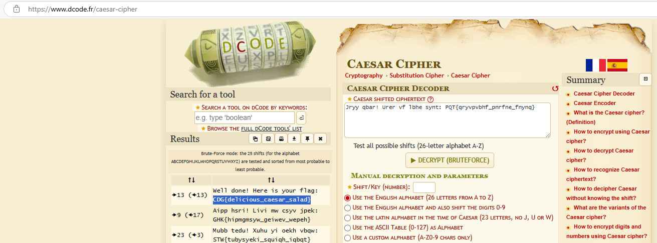
Task: Click the GHK{hipmgmsyw_geiwev_wepeh} result text
Action: (262, 219)
